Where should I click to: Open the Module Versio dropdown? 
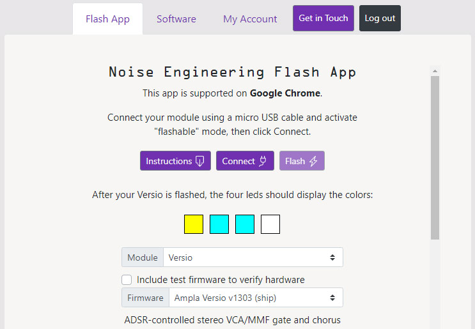pos(253,257)
